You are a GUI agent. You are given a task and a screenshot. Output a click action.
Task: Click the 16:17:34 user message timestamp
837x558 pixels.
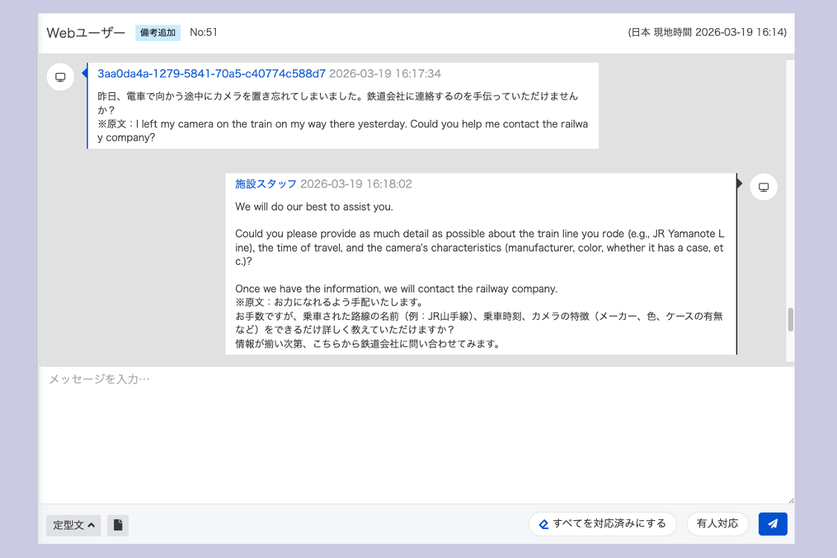click(x=385, y=74)
